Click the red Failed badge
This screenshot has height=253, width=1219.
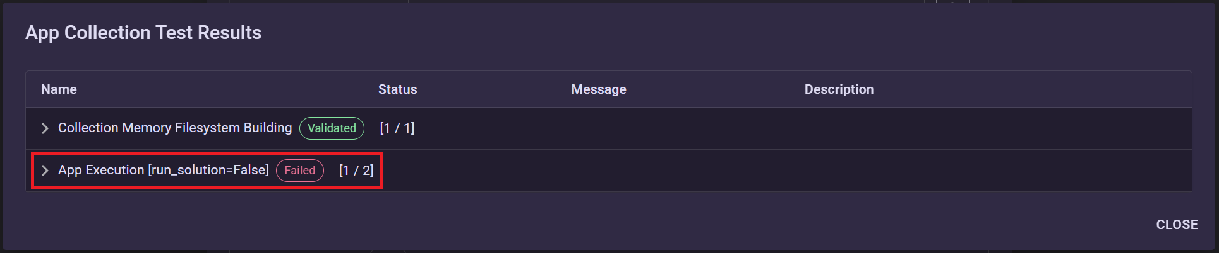click(x=299, y=171)
